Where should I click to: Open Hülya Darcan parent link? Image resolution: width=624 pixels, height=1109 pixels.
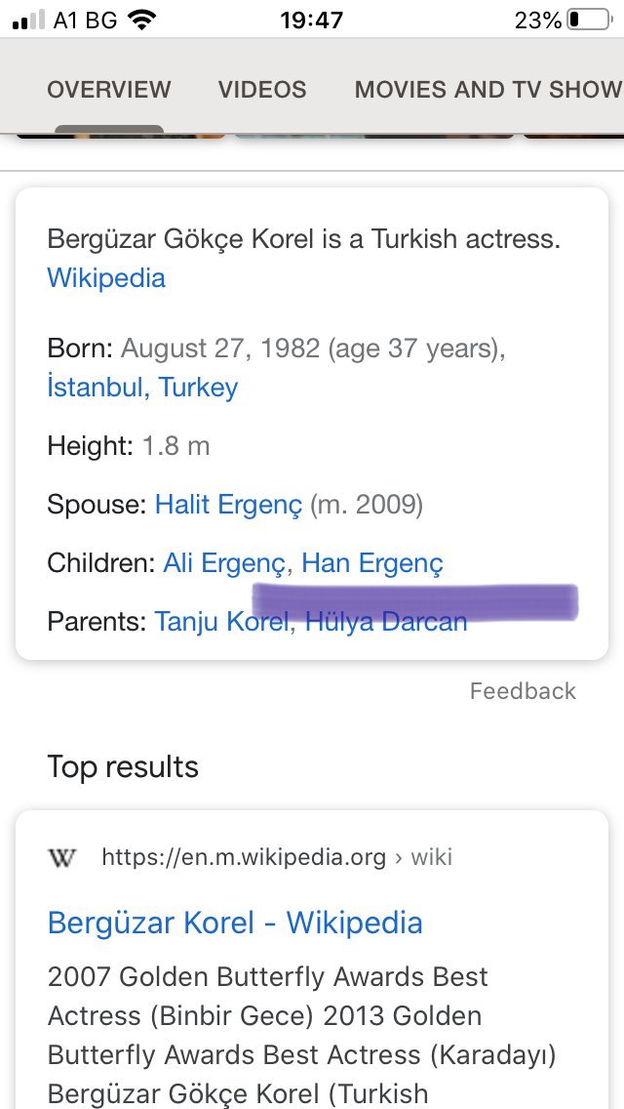point(386,622)
